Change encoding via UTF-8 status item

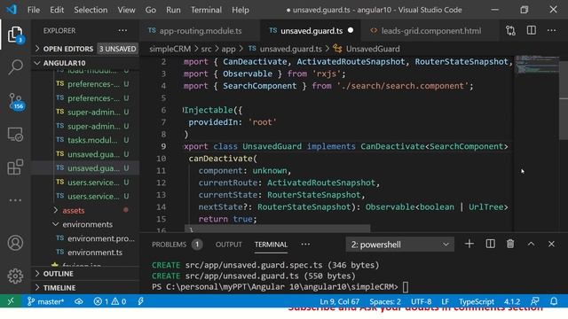421,301
